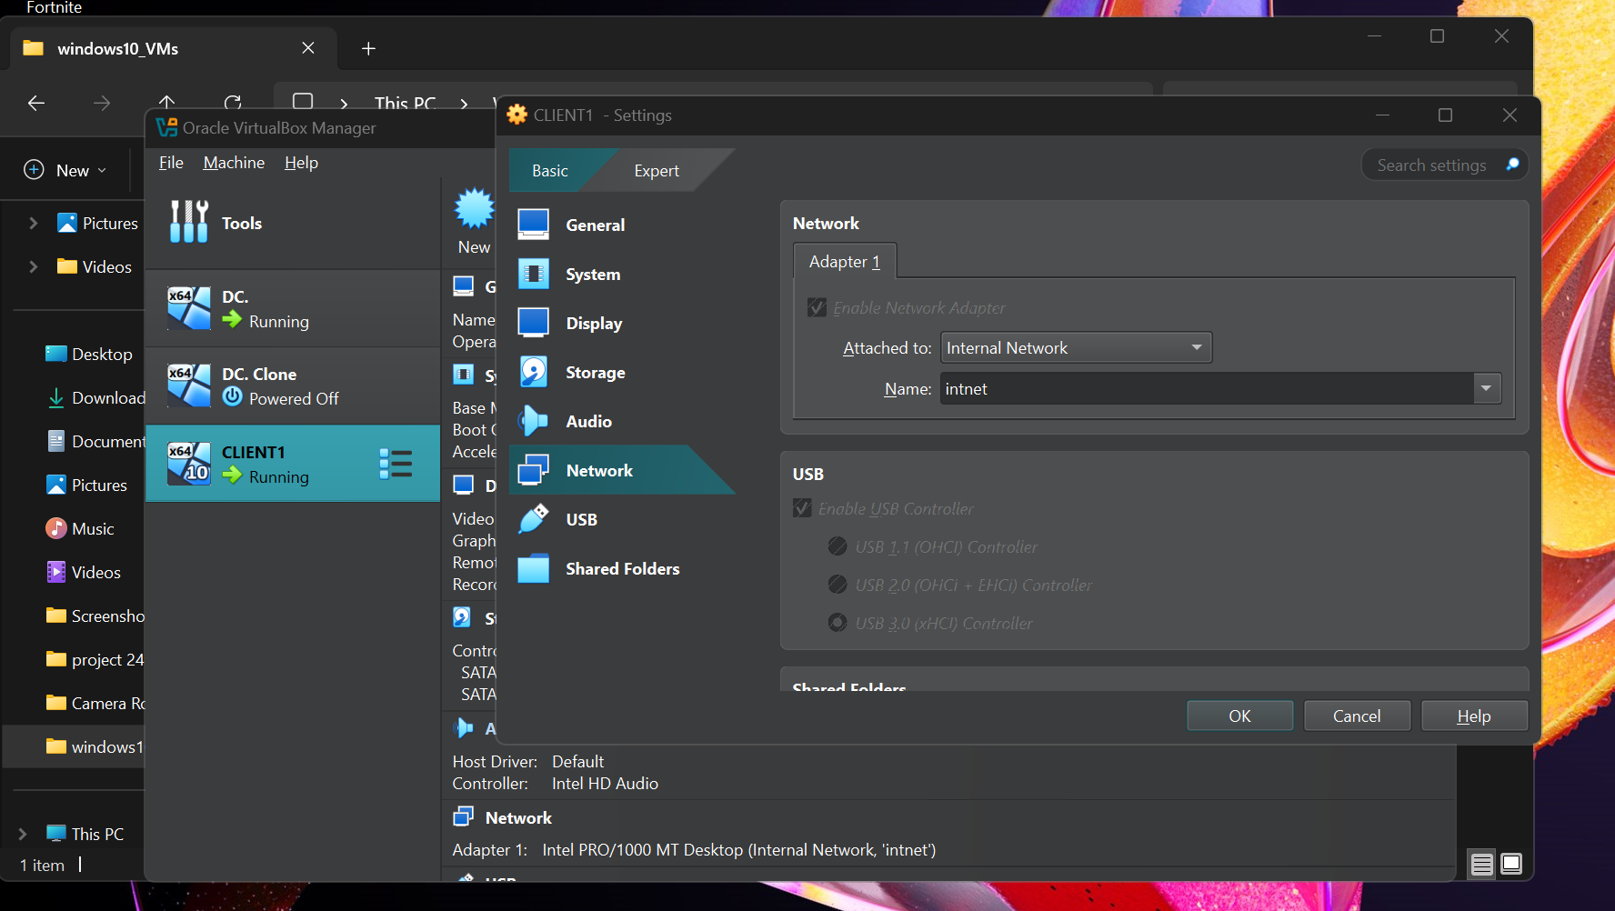Select USB 1.1 (OHCI) Controller option
Viewport: 1615px width, 911px height.
tap(838, 546)
